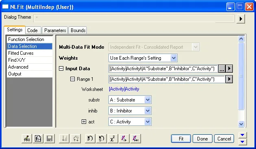Open the inhib column dropdown

click(148, 111)
